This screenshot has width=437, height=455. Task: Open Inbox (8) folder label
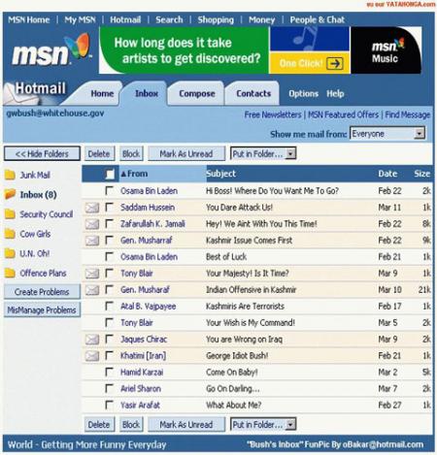(x=38, y=195)
